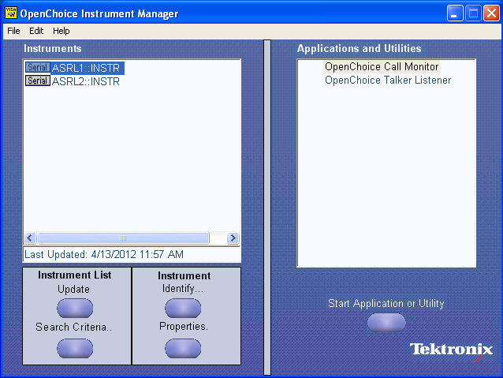Open Search Criteria for instrument list

tap(75, 347)
